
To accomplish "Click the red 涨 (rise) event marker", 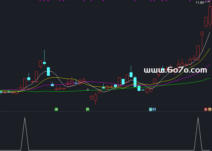I will (206, 109).
